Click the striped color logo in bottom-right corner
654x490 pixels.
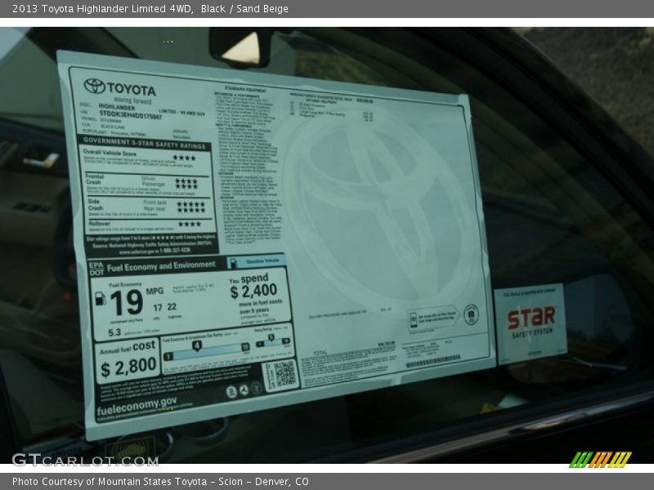[x=600, y=460]
